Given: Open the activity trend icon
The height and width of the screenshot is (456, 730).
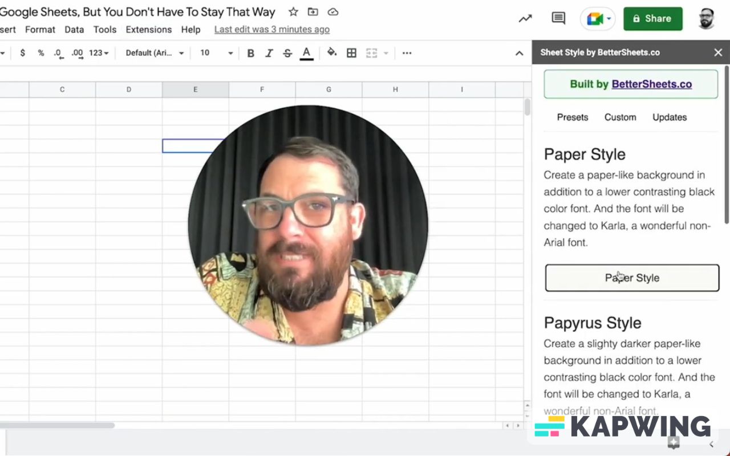Looking at the screenshot, I should tap(525, 19).
